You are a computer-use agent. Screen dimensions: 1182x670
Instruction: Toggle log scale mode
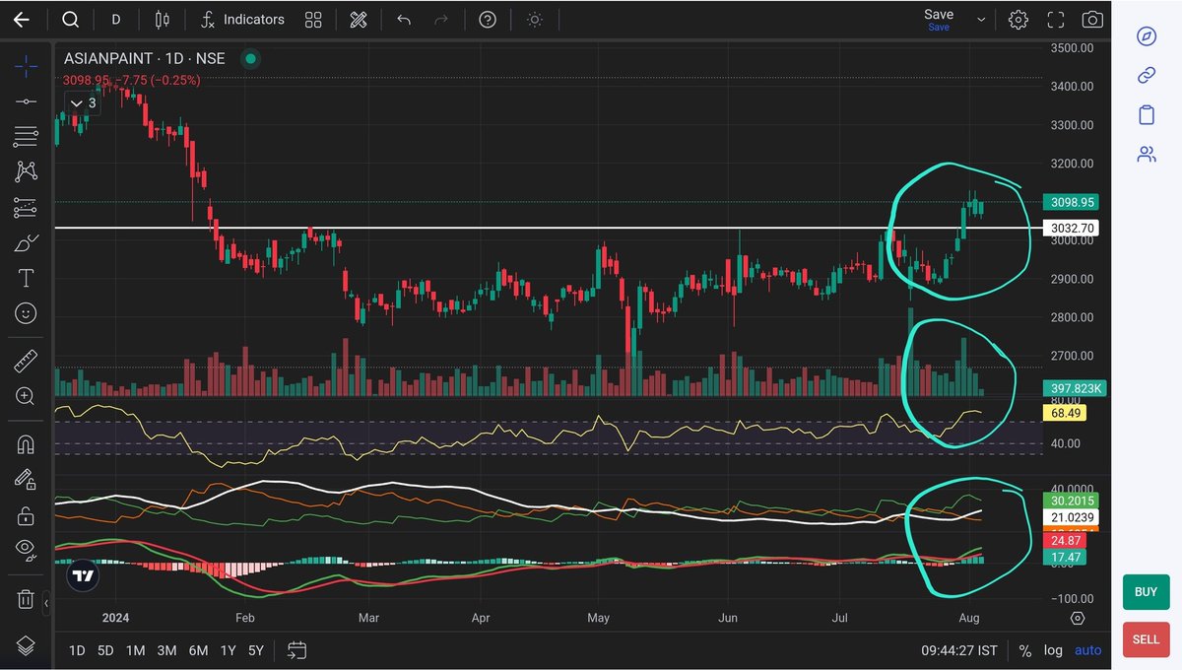coord(1054,651)
